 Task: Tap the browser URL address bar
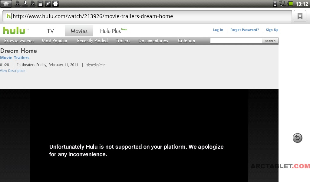147,16
